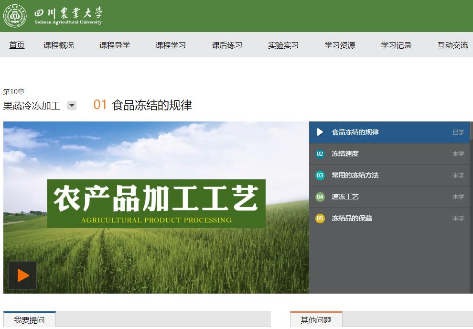Expand the 果蔬冷冻加工 chapter dropdown arrow
Viewport: 473px width, 329px height.
72,106
